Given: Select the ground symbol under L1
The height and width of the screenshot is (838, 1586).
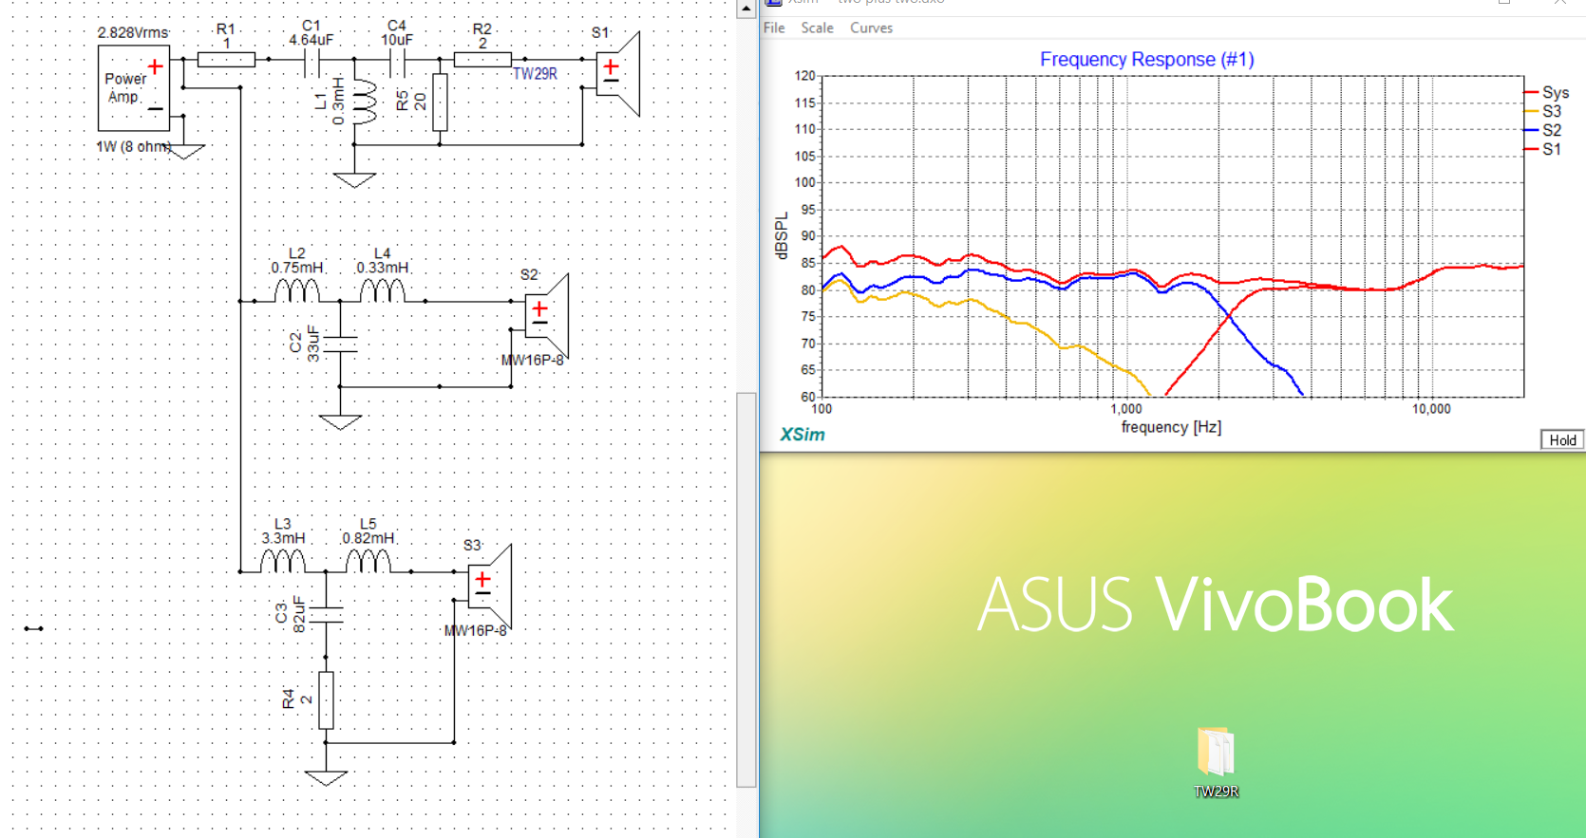Looking at the screenshot, I should (x=354, y=180).
